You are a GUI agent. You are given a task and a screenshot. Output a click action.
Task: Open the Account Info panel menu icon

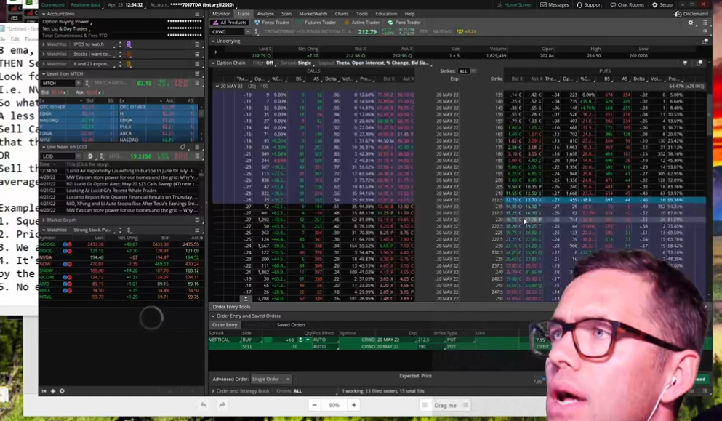tap(197, 14)
